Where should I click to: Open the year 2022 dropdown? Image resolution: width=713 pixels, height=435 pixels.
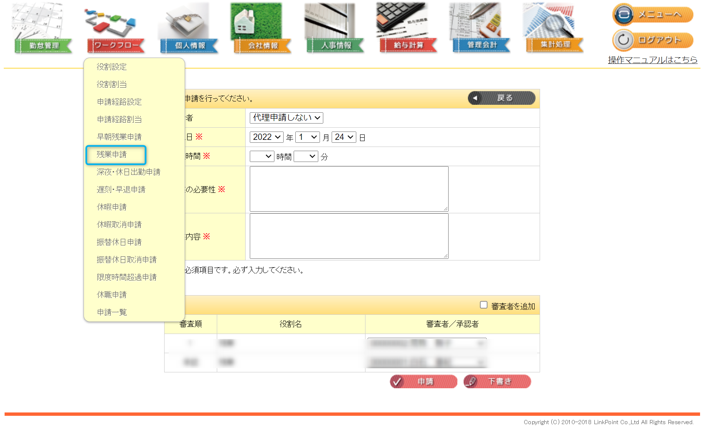pyautogui.click(x=266, y=137)
